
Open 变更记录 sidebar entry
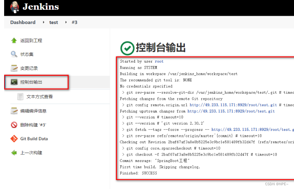click(x=29, y=68)
